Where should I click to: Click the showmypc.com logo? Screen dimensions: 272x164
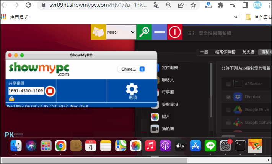pyautogui.click(x=39, y=69)
